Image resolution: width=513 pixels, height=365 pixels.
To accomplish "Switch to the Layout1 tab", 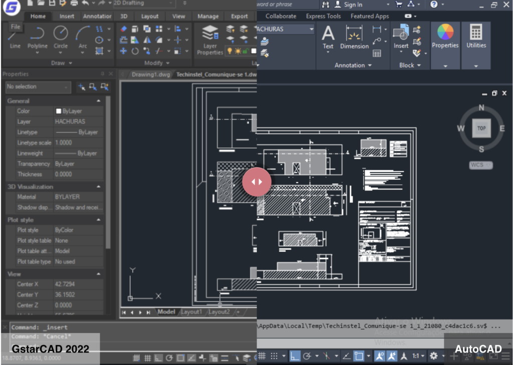I will 191,312.
